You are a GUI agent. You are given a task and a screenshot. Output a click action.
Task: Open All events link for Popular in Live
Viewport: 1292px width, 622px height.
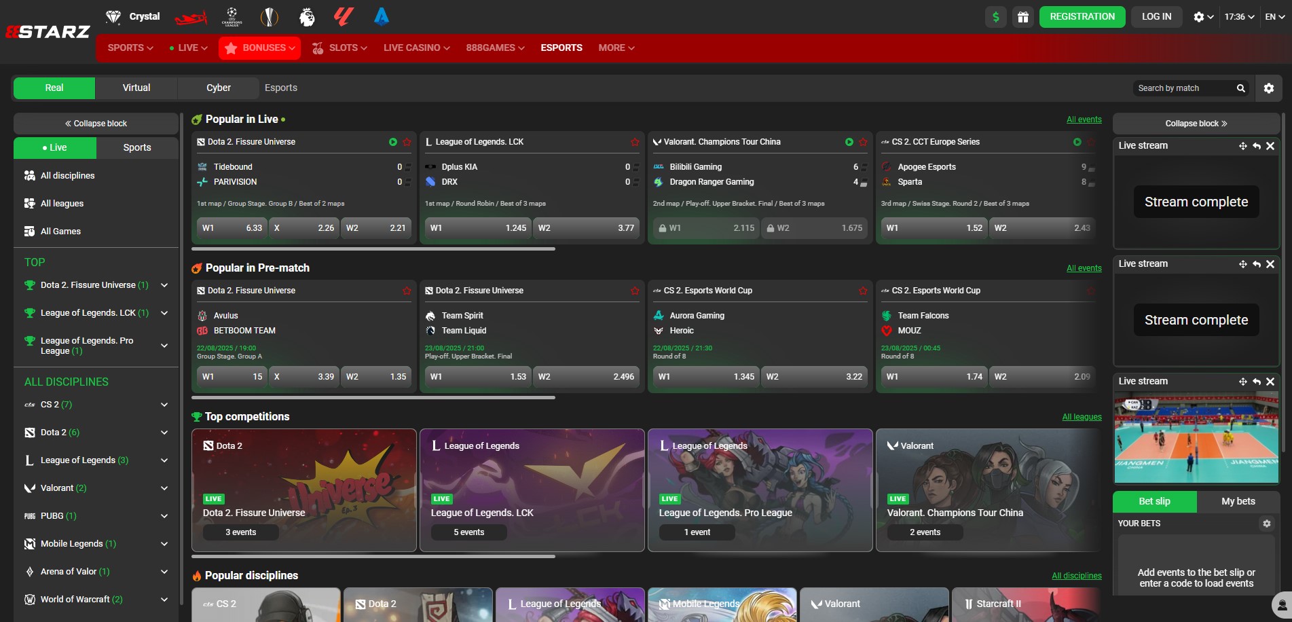(1084, 120)
